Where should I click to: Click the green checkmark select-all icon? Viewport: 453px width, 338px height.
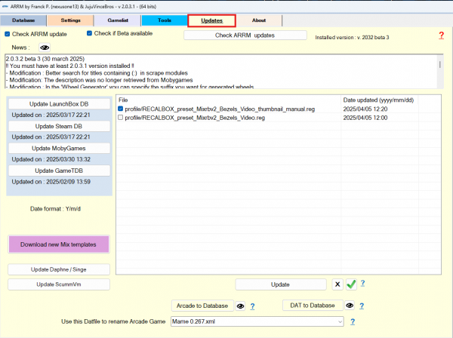(351, 284)
